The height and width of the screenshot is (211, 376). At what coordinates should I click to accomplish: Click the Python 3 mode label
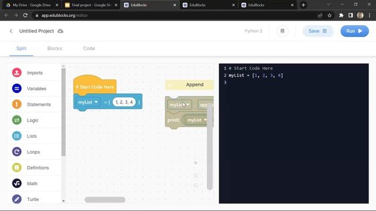[x=253, y=31]
